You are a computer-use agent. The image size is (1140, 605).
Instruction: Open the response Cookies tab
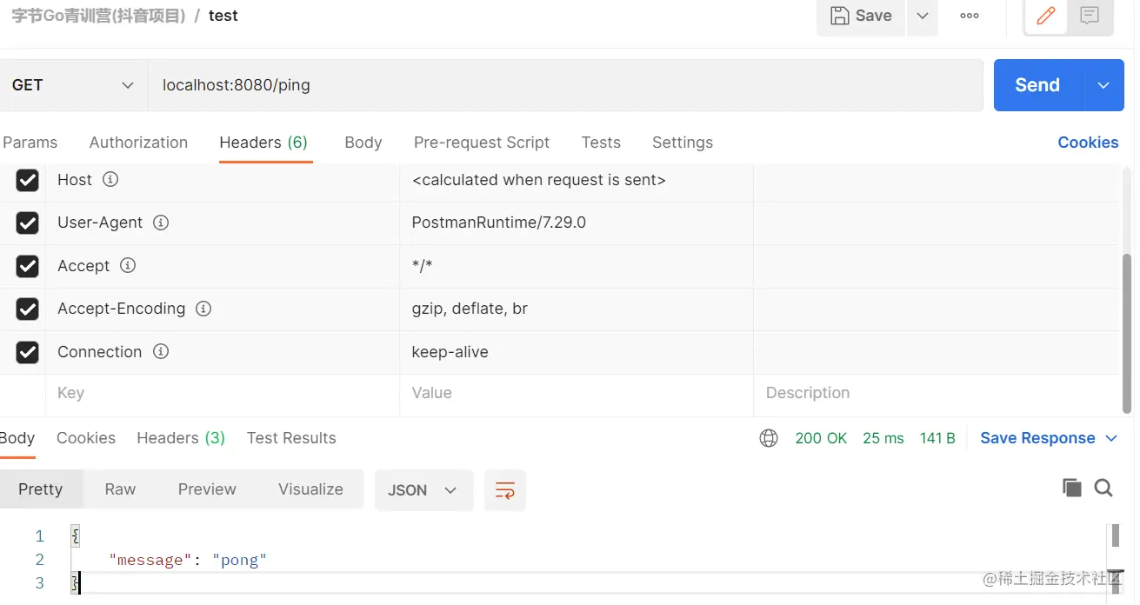pos(86,438)
